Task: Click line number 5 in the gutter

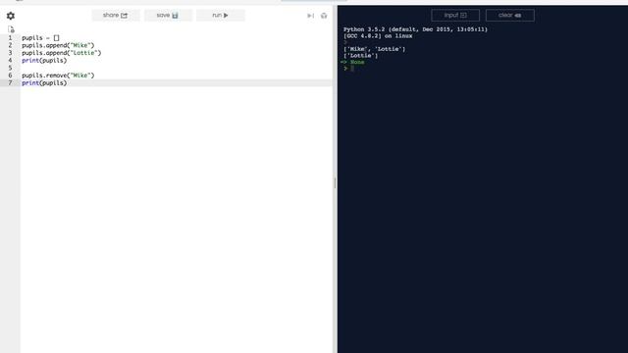Action: tap(10, 68)
